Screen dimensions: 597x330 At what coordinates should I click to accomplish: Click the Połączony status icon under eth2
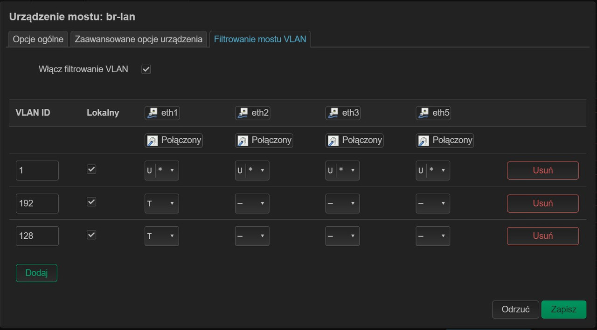click(x=243, y=141)
